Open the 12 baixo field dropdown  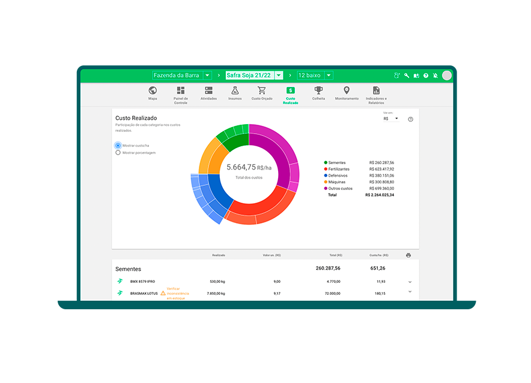(x=329, y=76)
